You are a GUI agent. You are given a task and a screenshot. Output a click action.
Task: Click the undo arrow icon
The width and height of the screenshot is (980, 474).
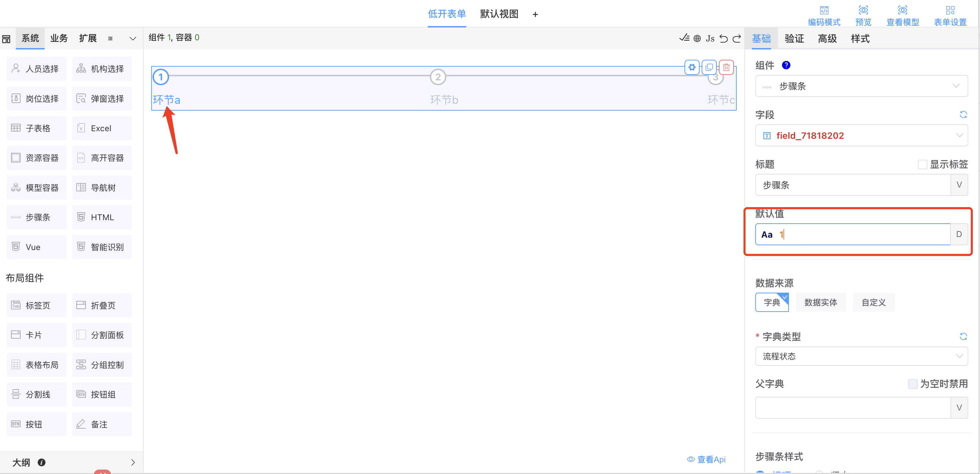click(723, 38)
